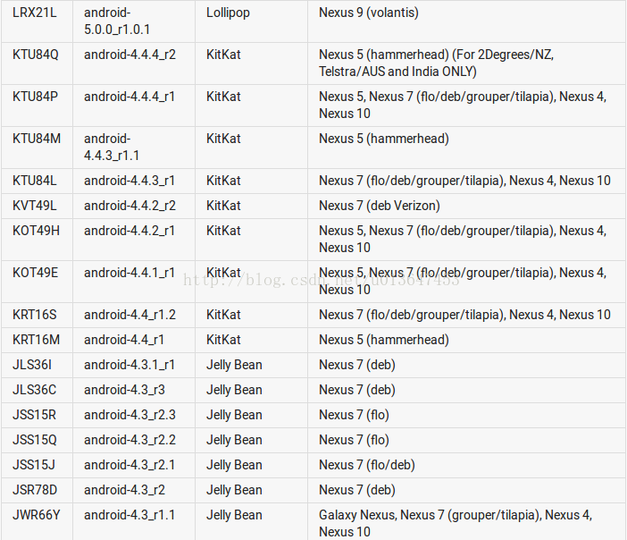Click the android-4.3.1_r1 tag
The width and height of the screenshot is (627, 540).
130,365
